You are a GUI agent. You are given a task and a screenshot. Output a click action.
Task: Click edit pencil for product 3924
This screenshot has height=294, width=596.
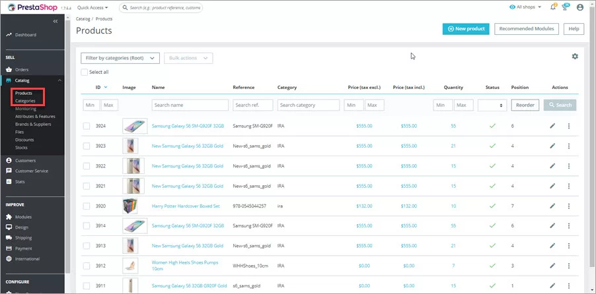tap(552, 126)
